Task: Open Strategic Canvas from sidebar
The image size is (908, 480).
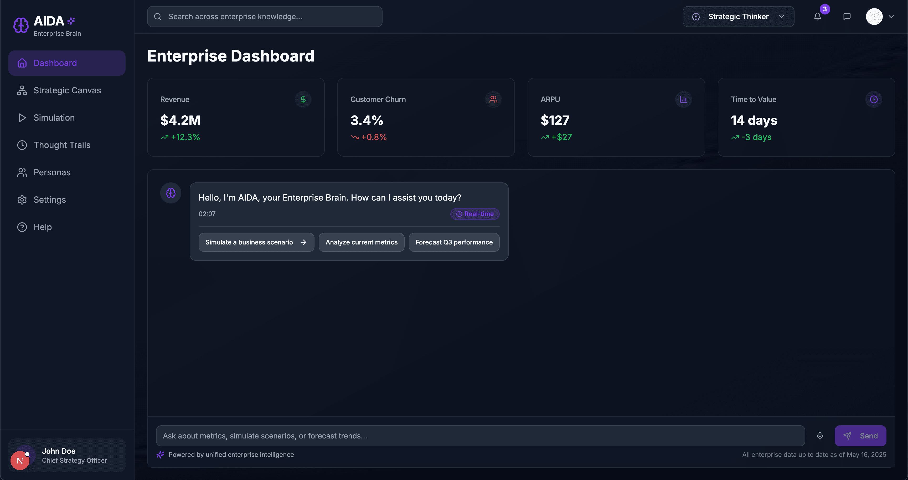Action: click(67, 90)
